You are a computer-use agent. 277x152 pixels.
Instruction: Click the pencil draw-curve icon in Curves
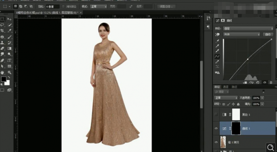pos(217,62)
